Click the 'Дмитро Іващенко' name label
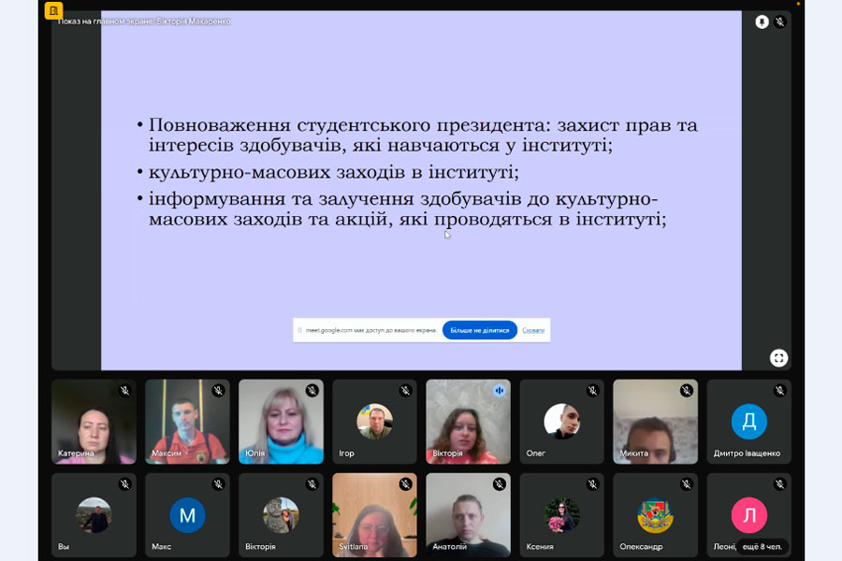The width and height of the screenshot is (842, 561). [x=747, y=453]
